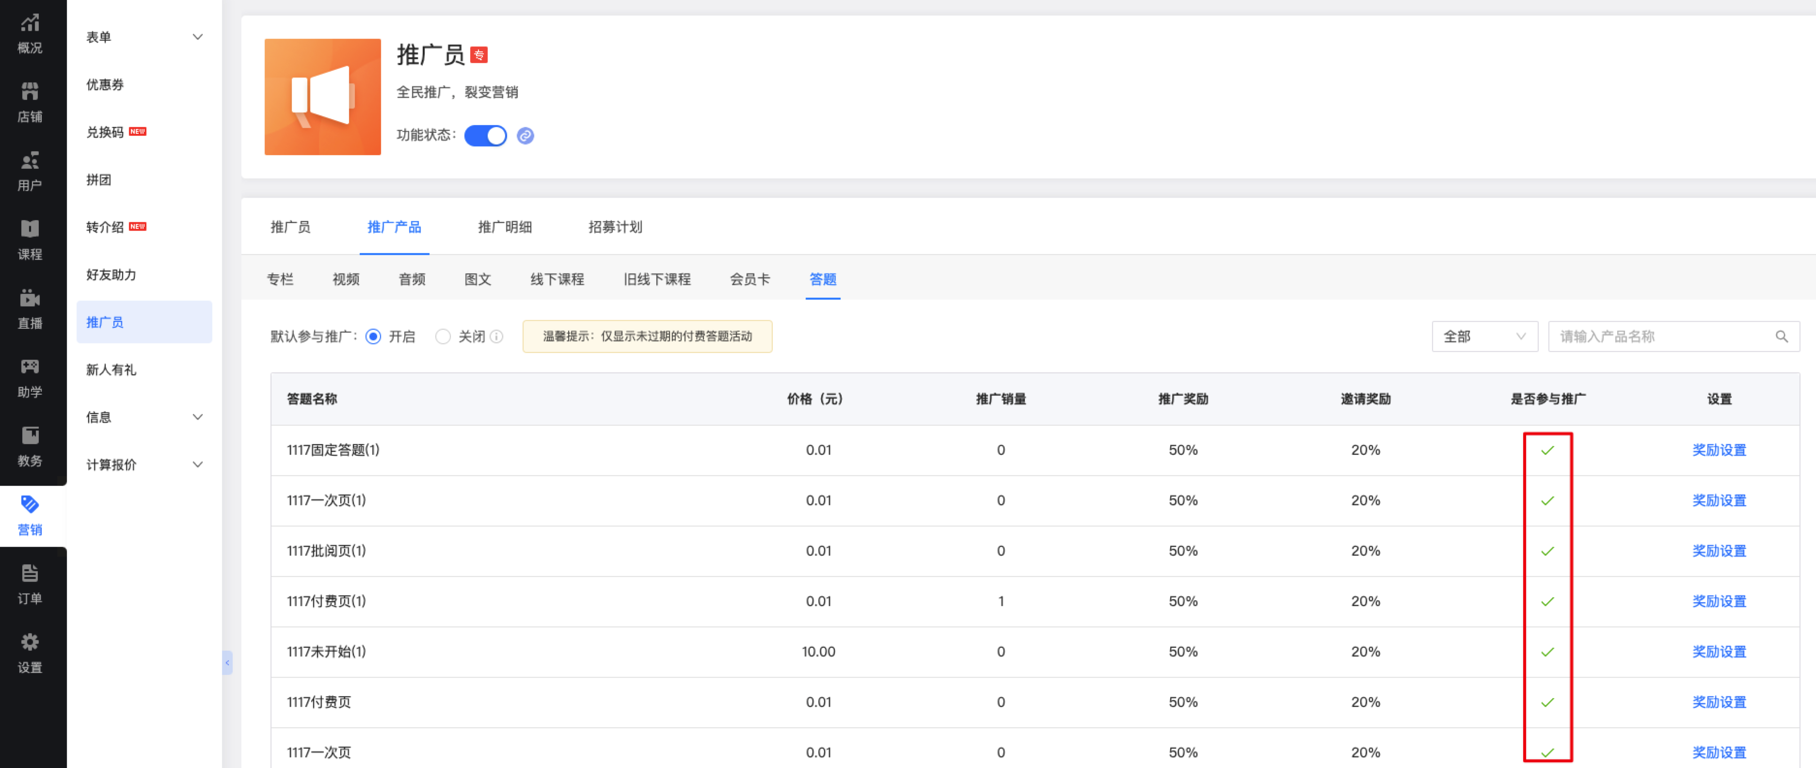Click 奖励设置 for 1117付费页(1)
Screen dimensions: 1816x768
[x=1720, y=602]
